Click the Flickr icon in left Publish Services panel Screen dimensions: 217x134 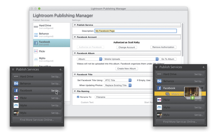click(16, 98)
